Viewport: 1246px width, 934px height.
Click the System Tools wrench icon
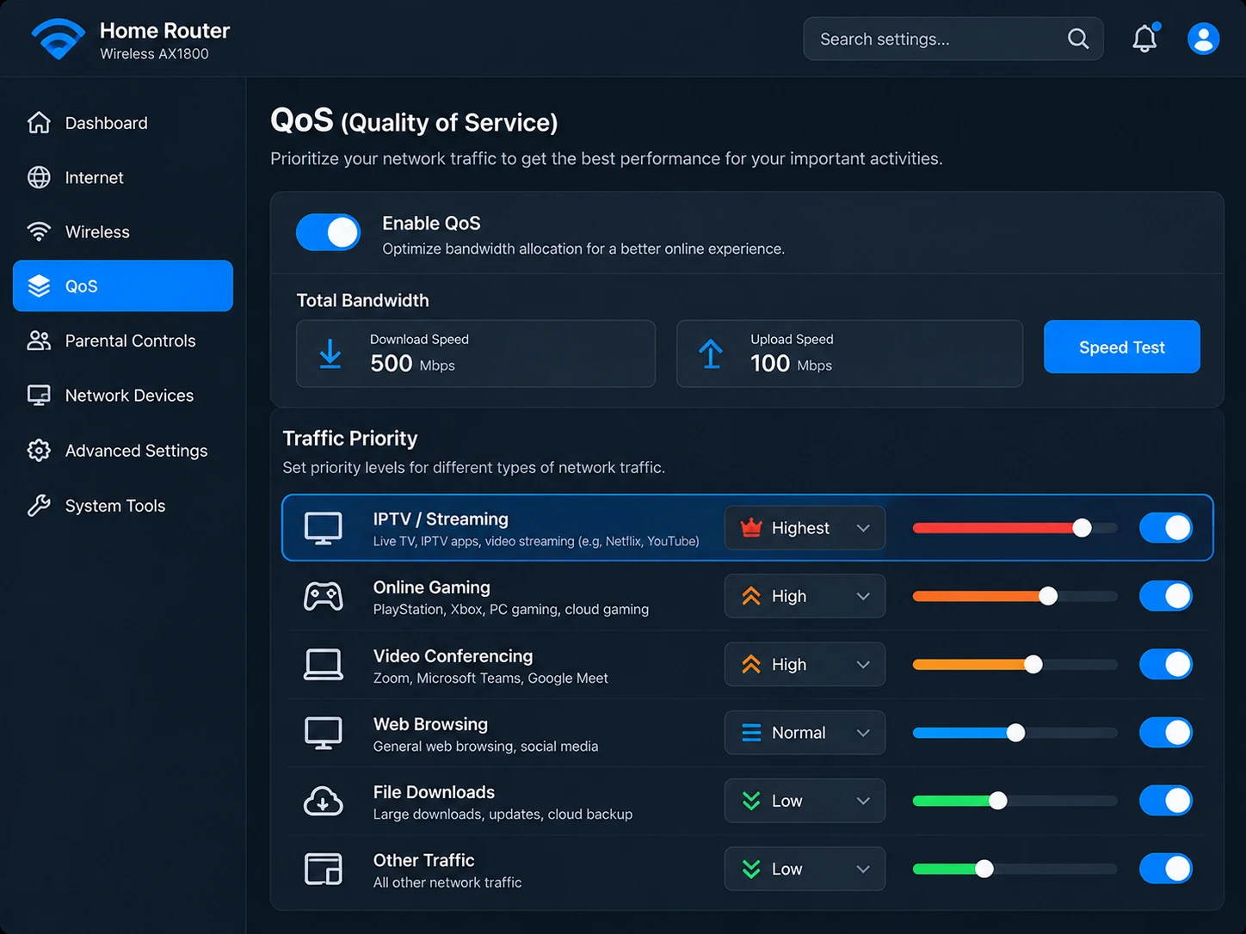click(x=39, y=506)
